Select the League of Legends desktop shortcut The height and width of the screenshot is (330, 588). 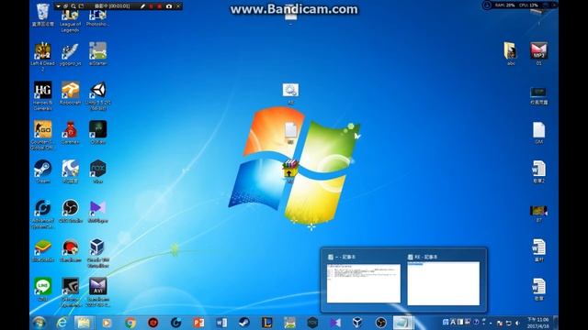point(70,19)
